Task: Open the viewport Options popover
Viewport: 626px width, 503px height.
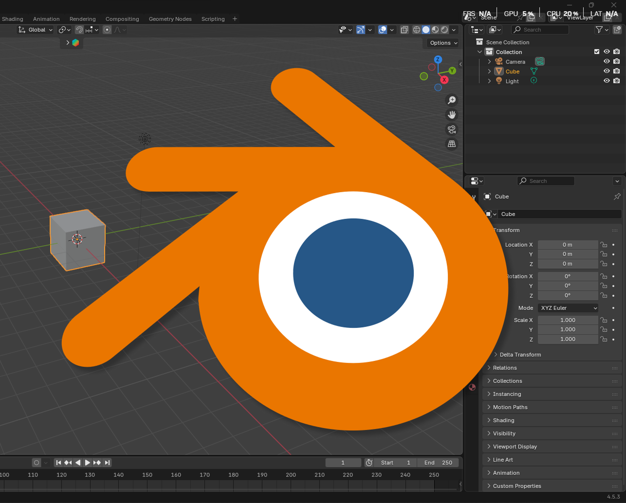Action: click(x=443, y=43)
